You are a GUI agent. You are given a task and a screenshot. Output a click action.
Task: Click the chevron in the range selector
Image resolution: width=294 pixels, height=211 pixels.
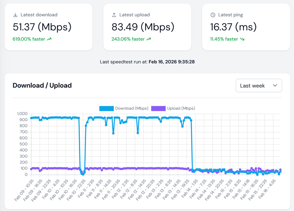tap(275, 86)
